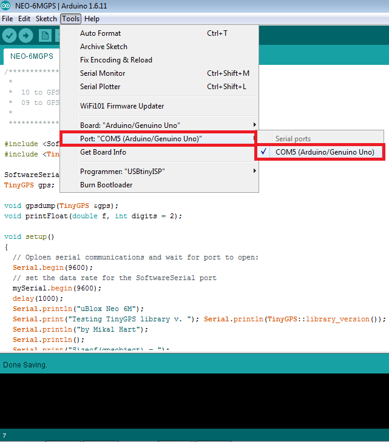Open the Edit menu
The height and width of the screenshot is (442, 389).
coord(24,19)
